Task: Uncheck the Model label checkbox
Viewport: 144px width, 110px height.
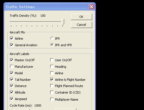Action: [12, 73]
